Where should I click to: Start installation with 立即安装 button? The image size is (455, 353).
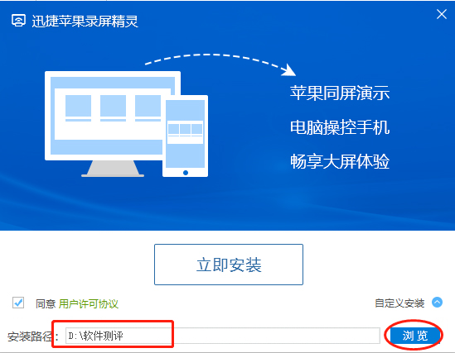pos(229,265)
